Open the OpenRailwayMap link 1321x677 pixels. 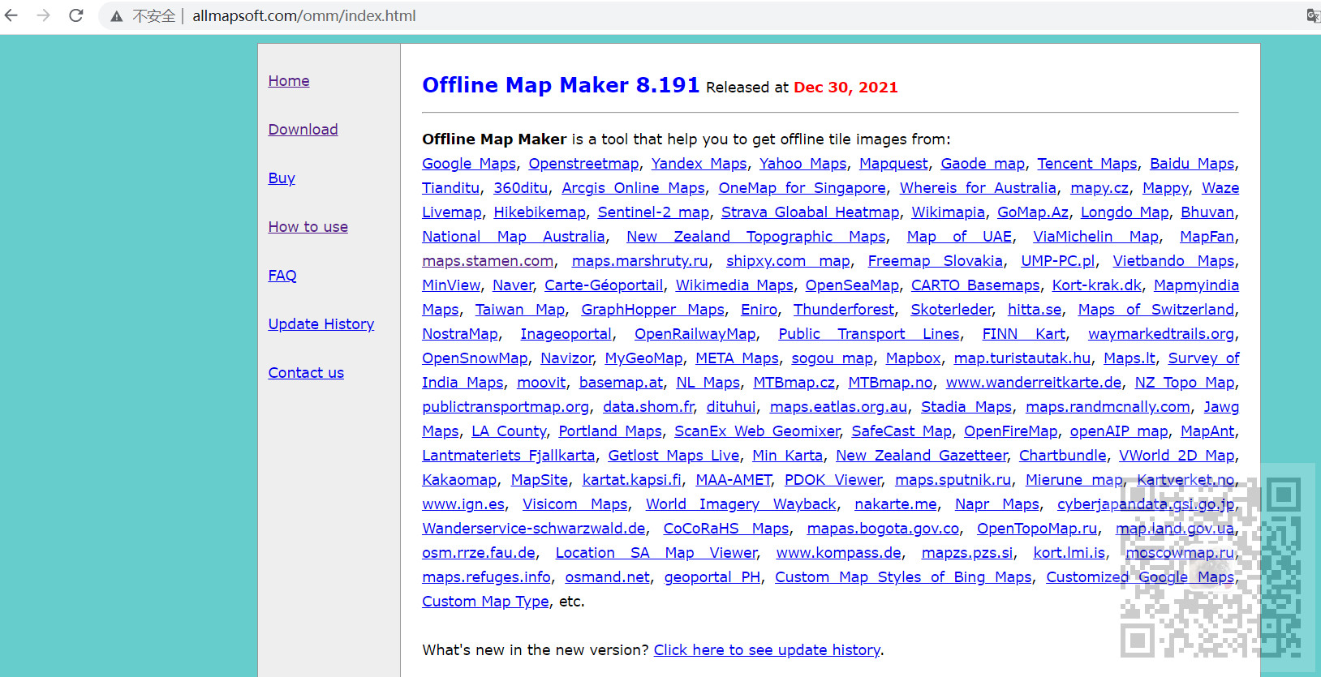pos(695,334)
